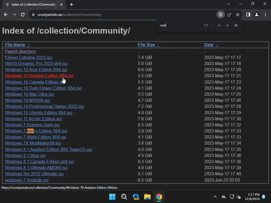Download Windows 7 Extreme Dark.iso
This screenshot has height=203, width=271.
tap(32, 125)
